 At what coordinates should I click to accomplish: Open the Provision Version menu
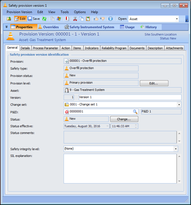click(x=19, y=12)
